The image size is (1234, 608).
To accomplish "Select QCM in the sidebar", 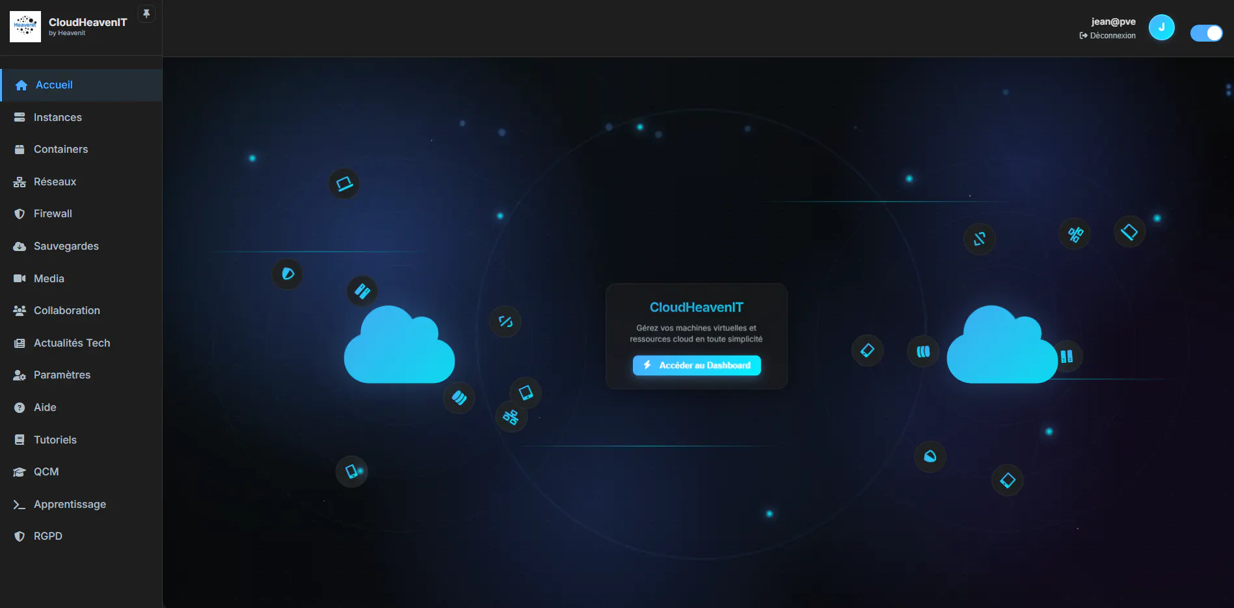I will coord(81,472).
